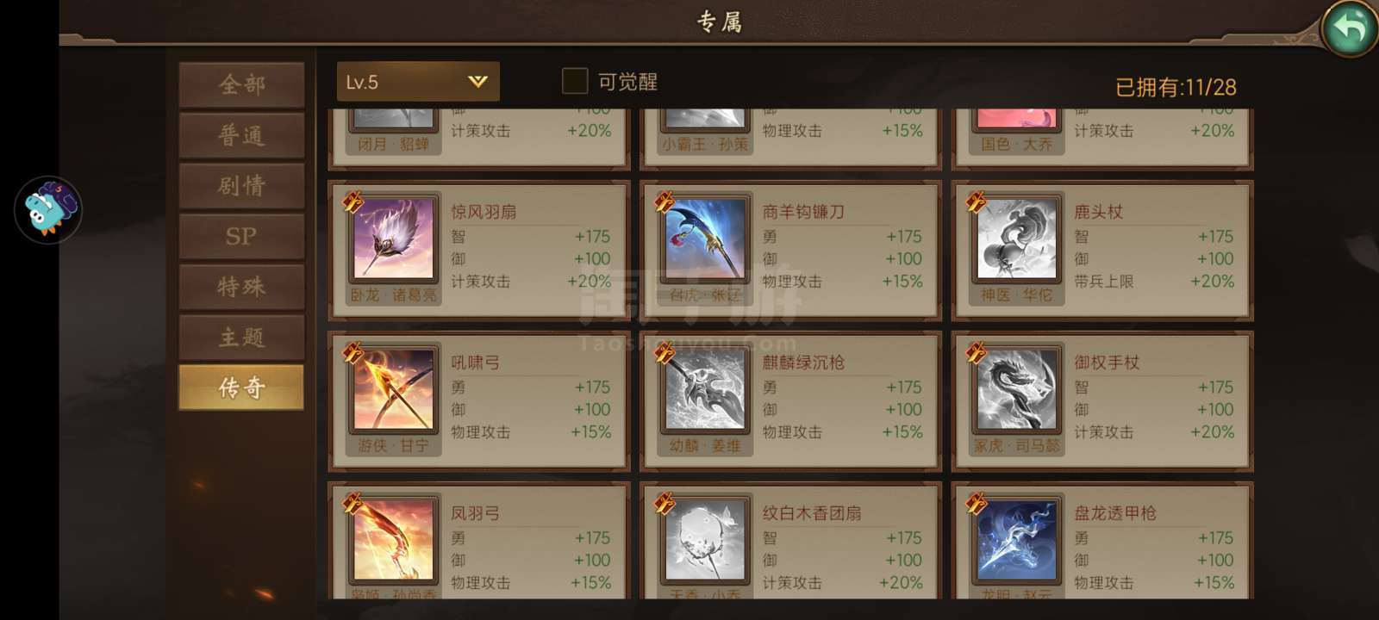The height and width of the screenshot is (620, 1379).
Task: Open the Lv.5 level dropdown
Action: [x=418, y=82]
